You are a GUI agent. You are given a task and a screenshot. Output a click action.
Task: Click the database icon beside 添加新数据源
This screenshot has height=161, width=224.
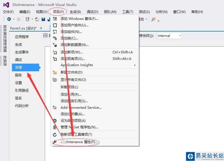tap(55, 45)
